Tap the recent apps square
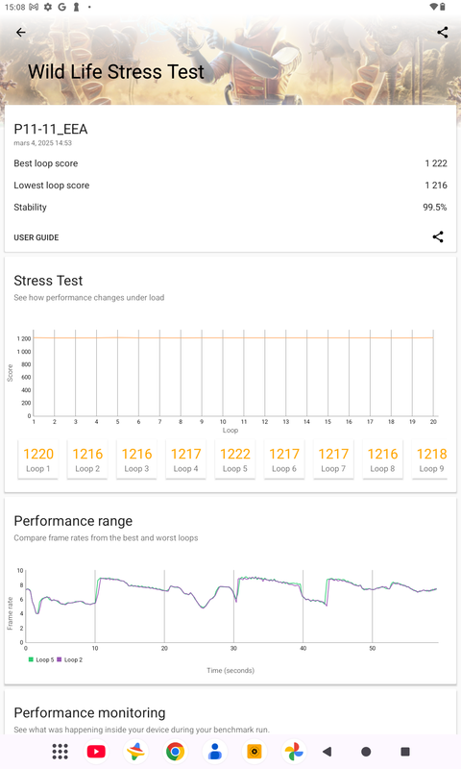This screenshot has width=461, height=769. (x=405, y=752)
